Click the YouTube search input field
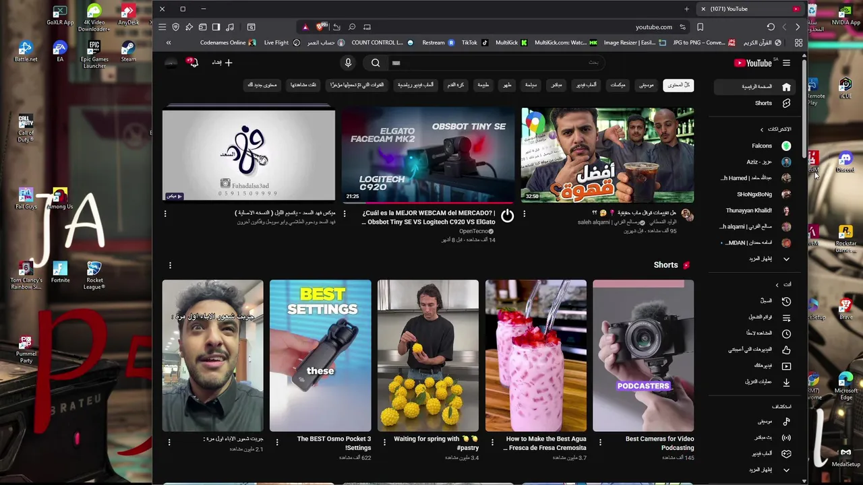863x485 pixels. tap(496, 63)
